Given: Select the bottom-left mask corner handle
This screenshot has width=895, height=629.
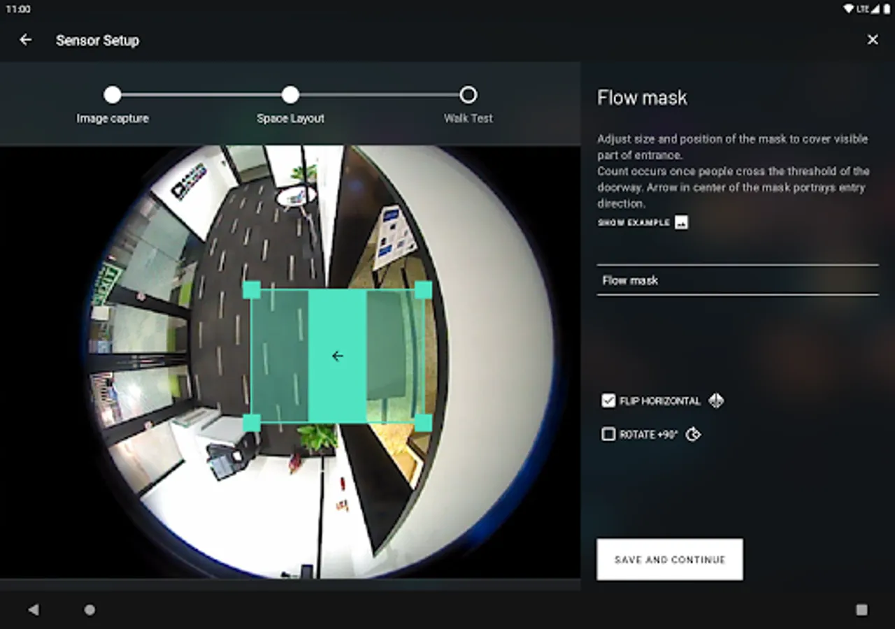Looking at the screenshot, I should [252, 423].
